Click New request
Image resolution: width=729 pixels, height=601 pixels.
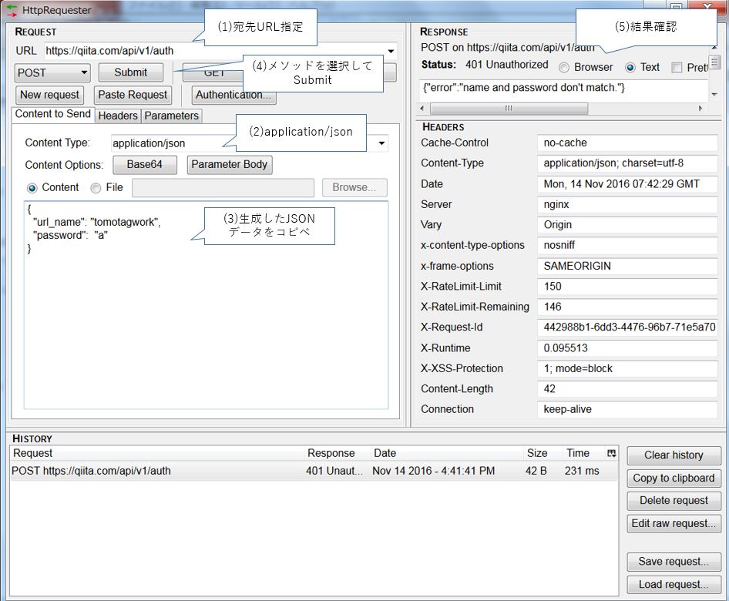point(49,95)
